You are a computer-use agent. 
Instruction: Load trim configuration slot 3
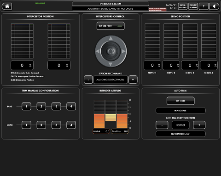coord(56,125)
